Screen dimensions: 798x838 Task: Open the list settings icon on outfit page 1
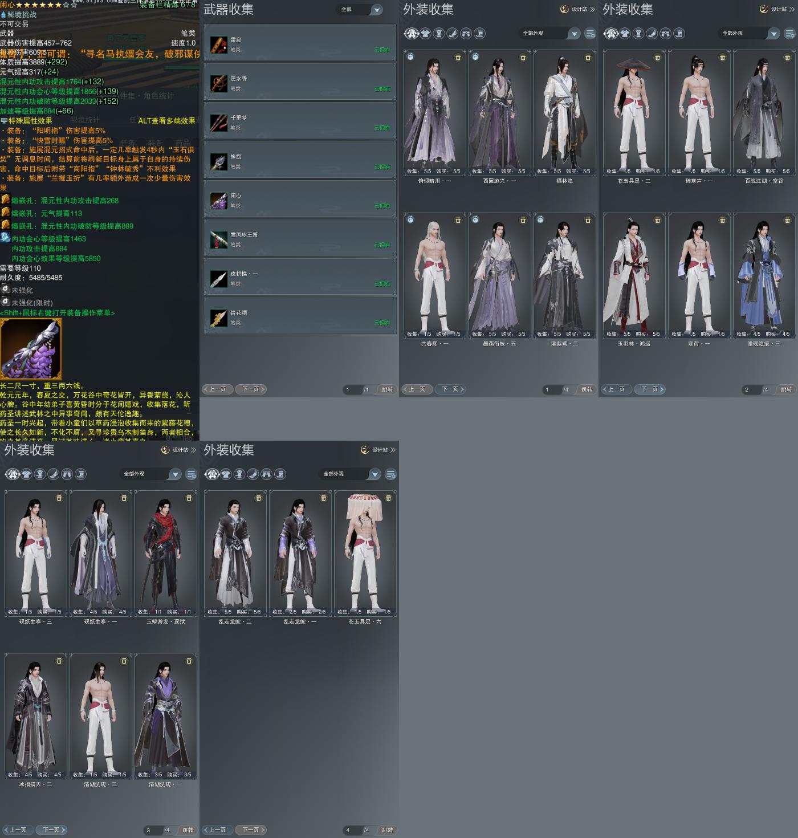tap(591, 34)
